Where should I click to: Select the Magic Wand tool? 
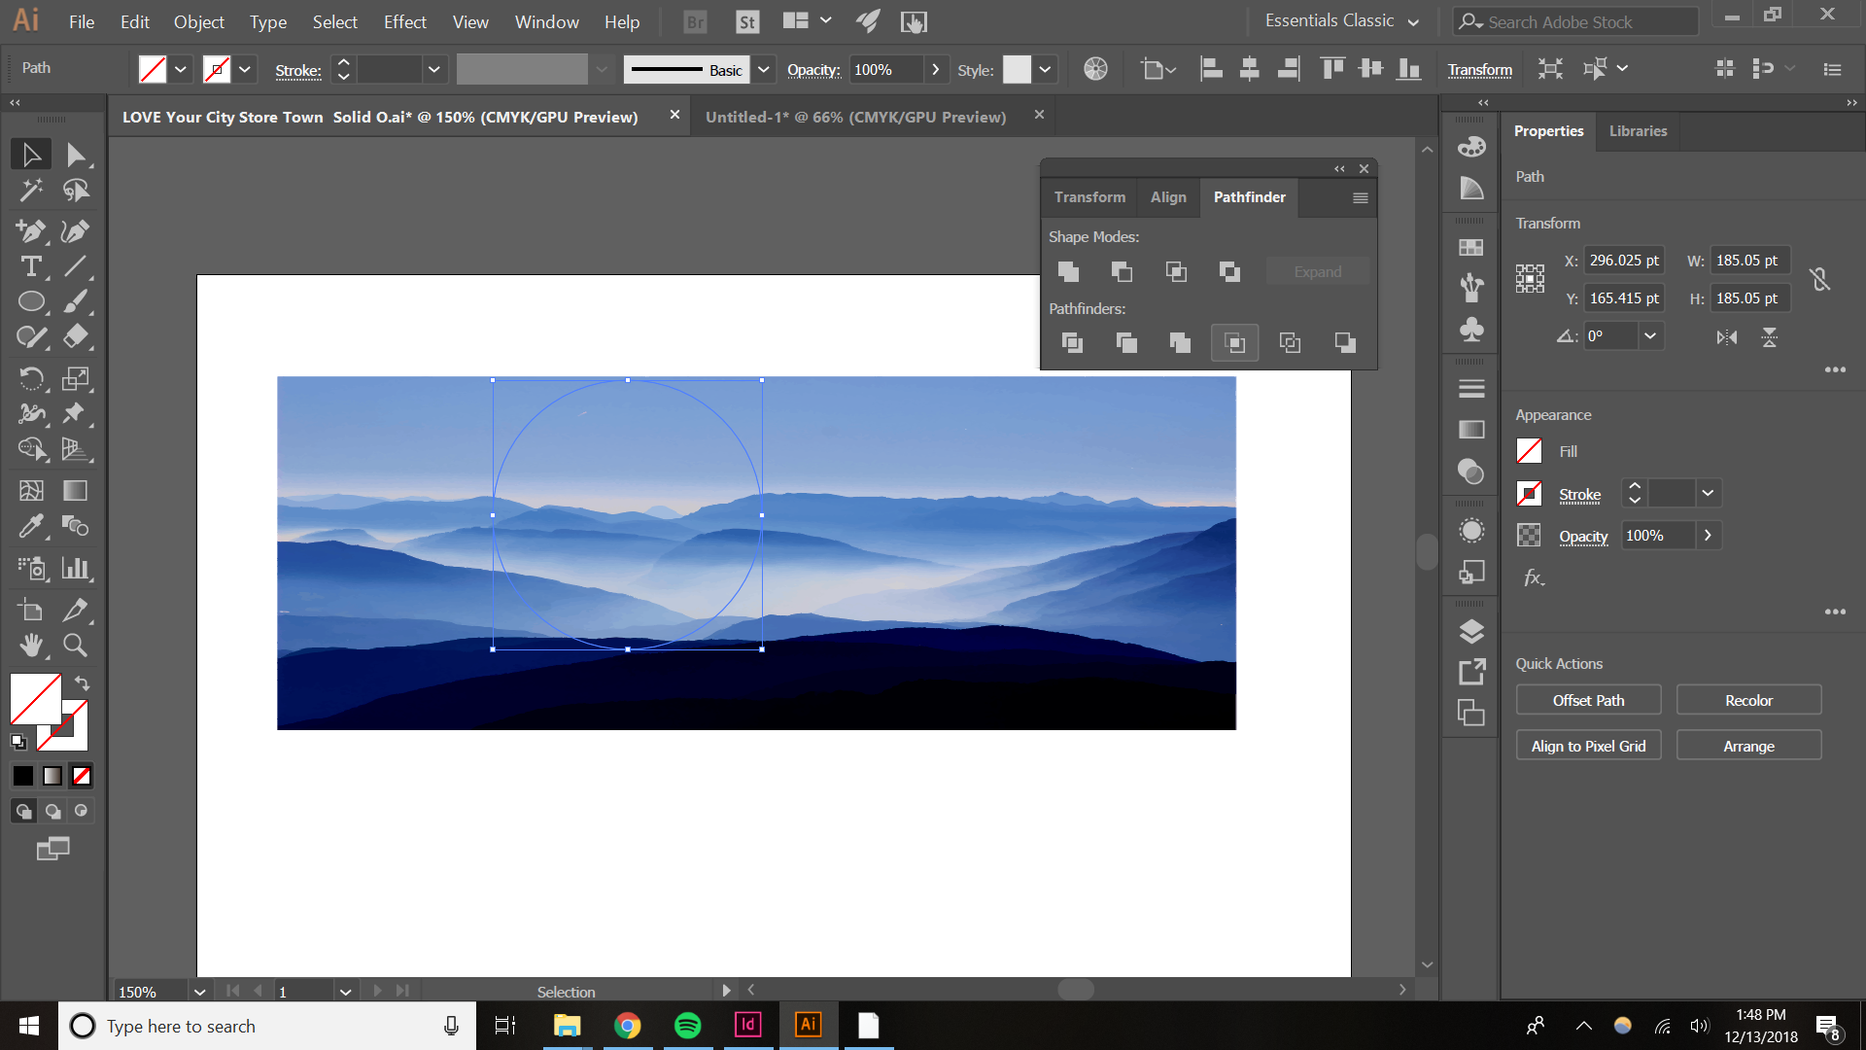[x=31, y=191]
